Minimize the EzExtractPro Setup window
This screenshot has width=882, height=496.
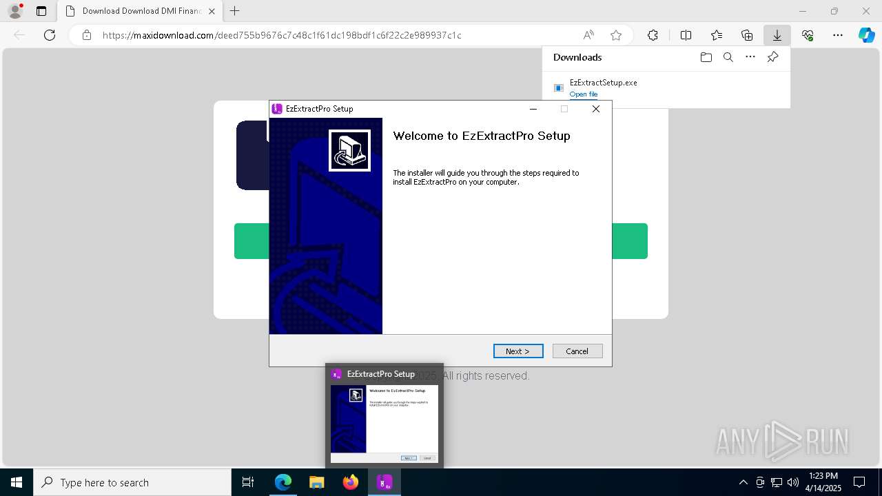533,109
